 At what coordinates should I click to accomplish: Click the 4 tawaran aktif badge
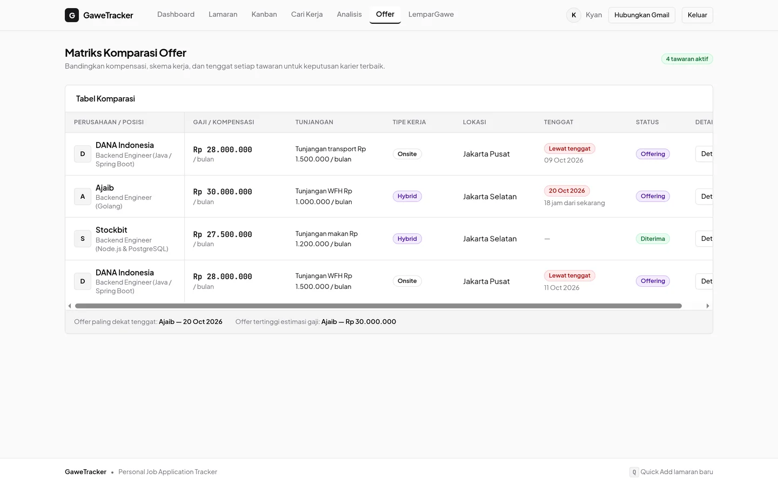tap(687, 59)
